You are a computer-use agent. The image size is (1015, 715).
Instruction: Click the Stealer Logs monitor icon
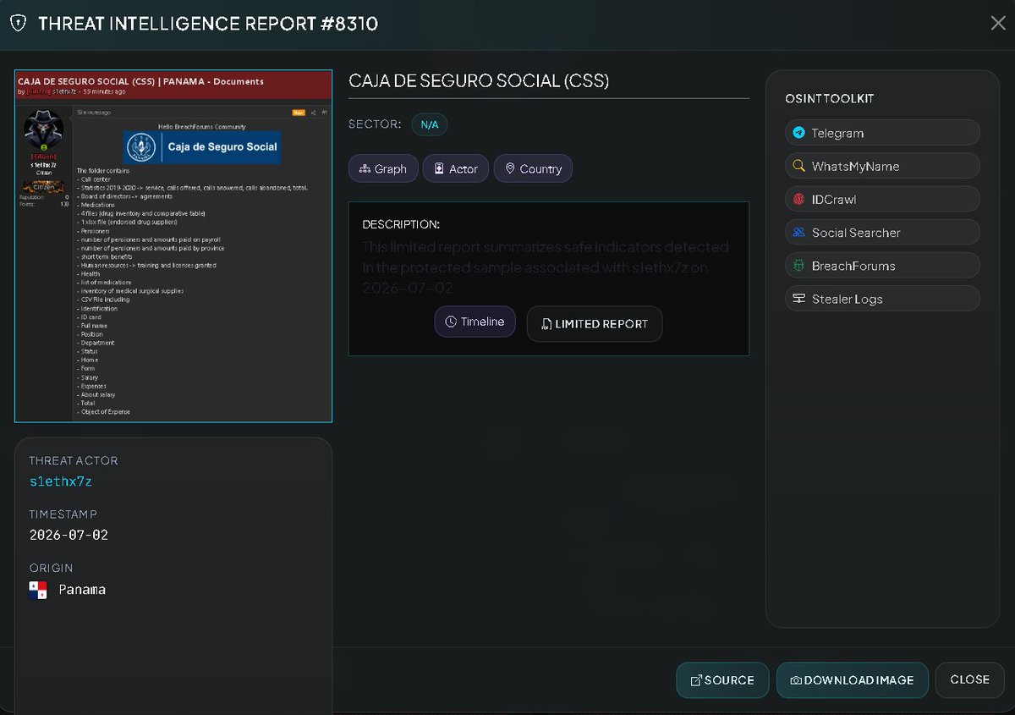(798, 299)
